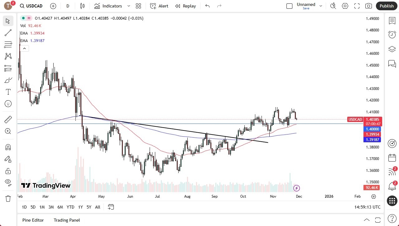Select the Measure ruler tool
The width and height of the screenshot is (399, 226).
8,119
